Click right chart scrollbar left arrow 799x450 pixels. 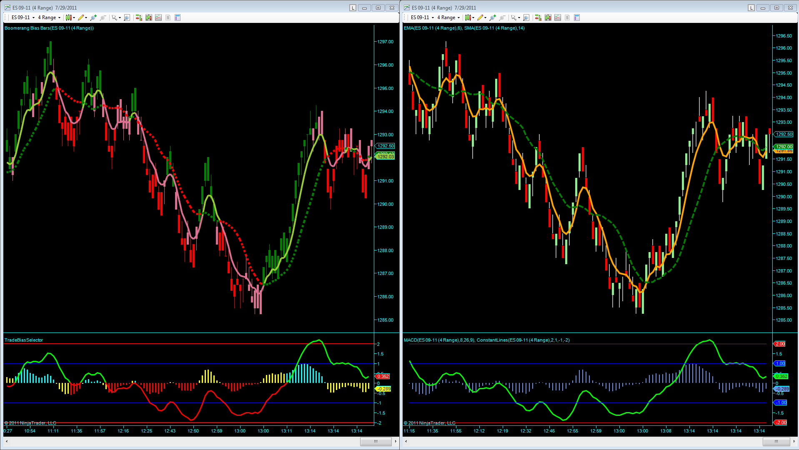[x=406, y=441]
